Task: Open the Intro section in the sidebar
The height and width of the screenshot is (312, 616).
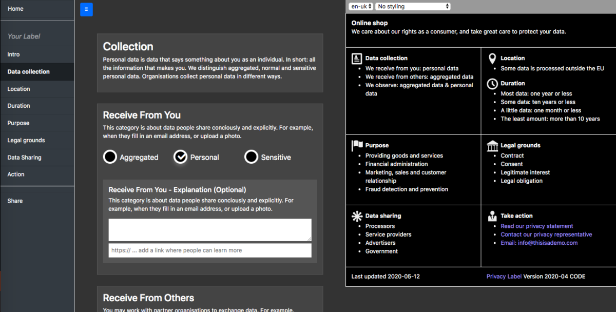Action: [x=37, y=54]
